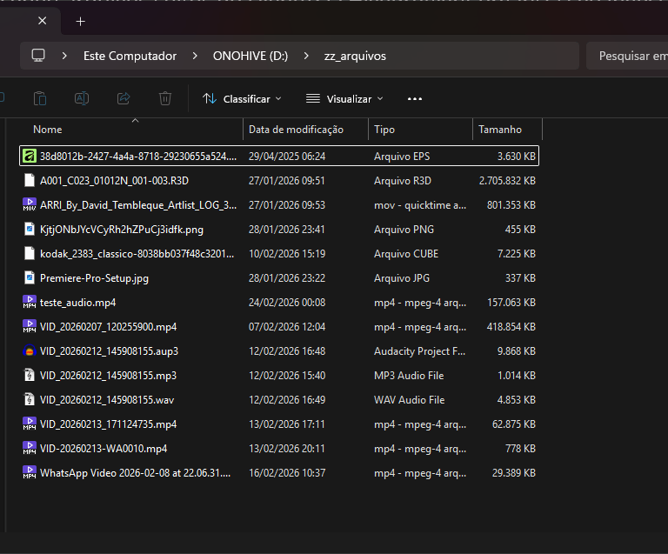This screenshot has width=668, height=554.
Task: Select Premiere-Pro-Setup.jpg file
Action: point(94,278)
